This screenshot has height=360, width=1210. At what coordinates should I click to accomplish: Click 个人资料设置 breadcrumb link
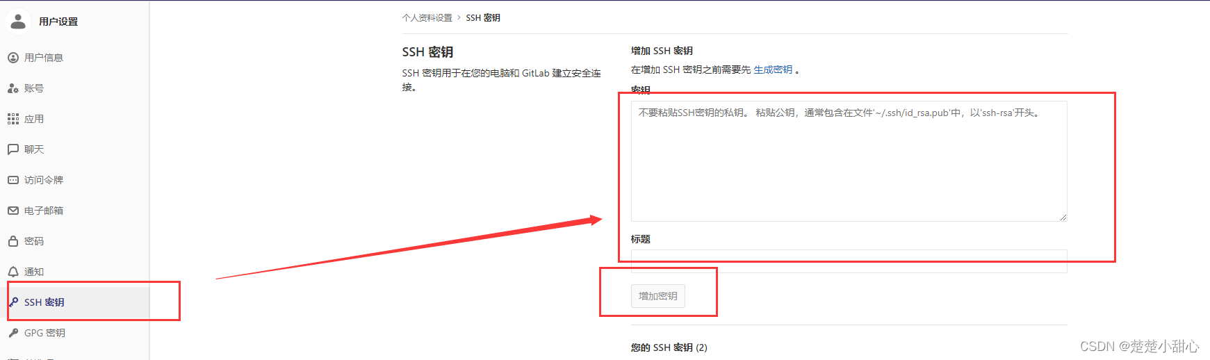[x=427, y=18]
